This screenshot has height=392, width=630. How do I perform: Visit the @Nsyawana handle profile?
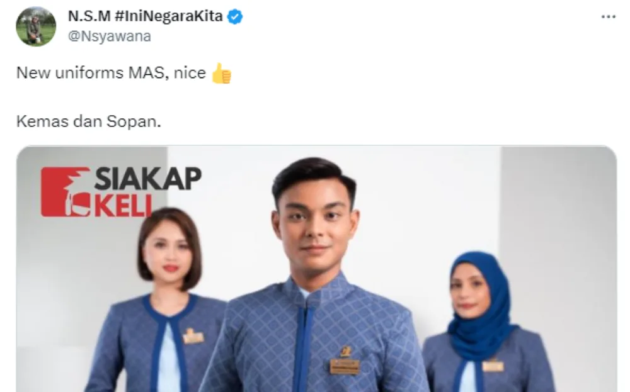[109, 36]
